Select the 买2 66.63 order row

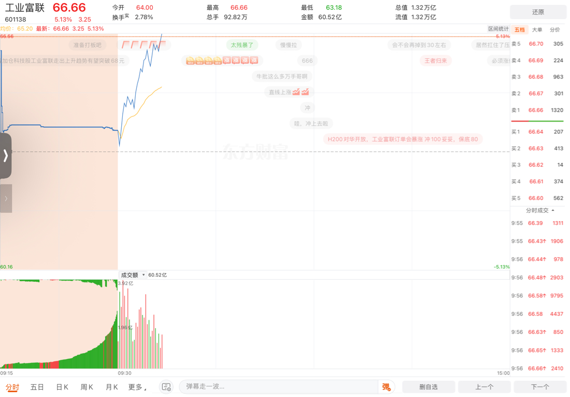click(x=537, y=149)
